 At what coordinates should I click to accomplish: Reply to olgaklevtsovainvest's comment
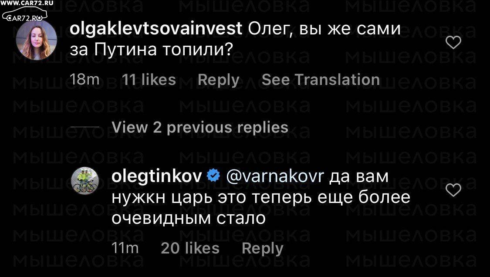(219, 80)
